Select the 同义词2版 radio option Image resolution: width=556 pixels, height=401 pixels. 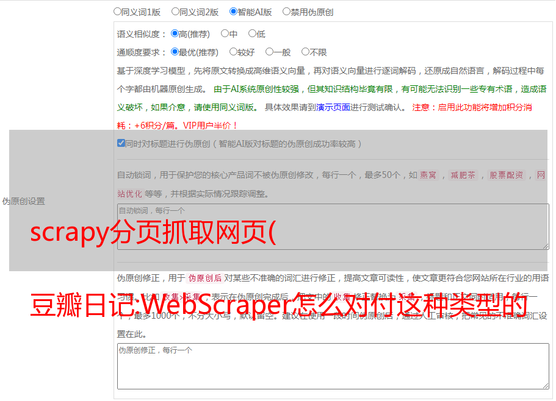click(x=175, y=12)
